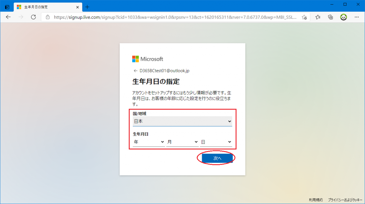Click the Microsoft logo

tap(148, 59)
